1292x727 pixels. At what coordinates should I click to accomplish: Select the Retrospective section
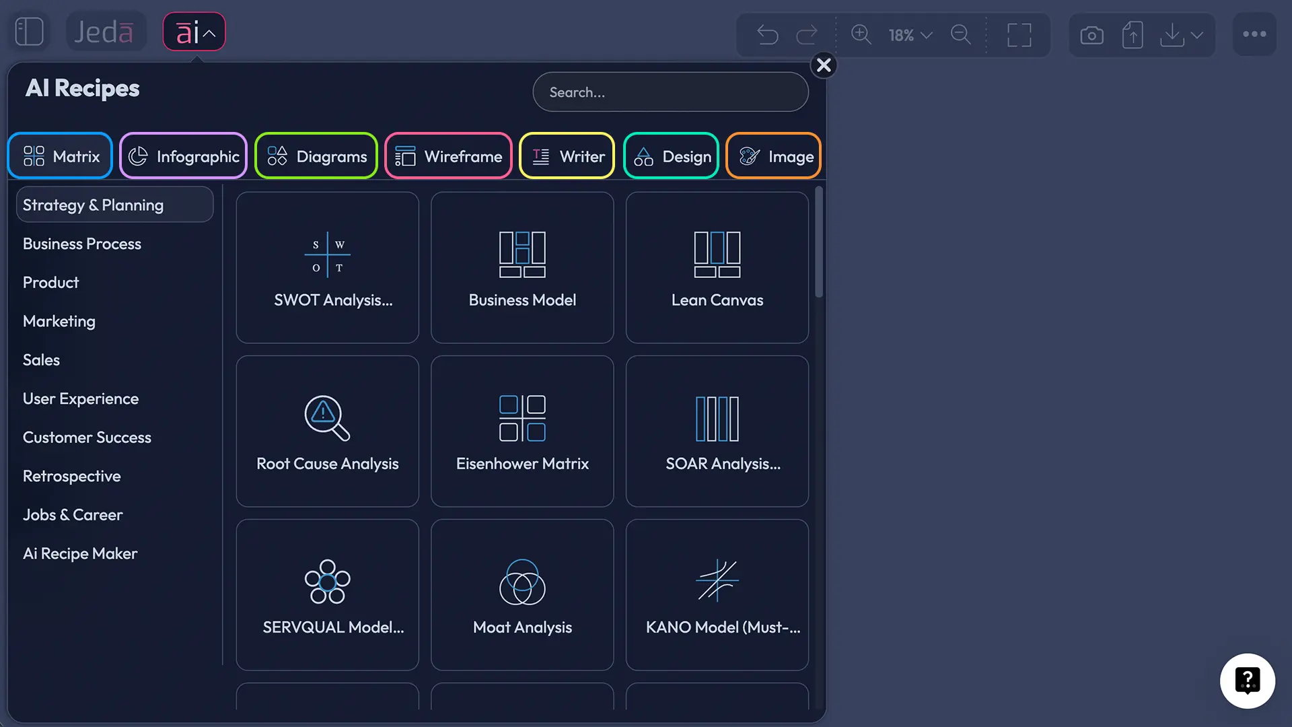tap(71, 476)
